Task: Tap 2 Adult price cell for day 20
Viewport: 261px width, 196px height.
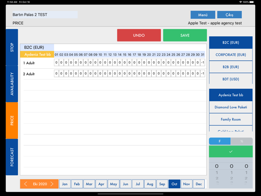Action: [149, 74]
